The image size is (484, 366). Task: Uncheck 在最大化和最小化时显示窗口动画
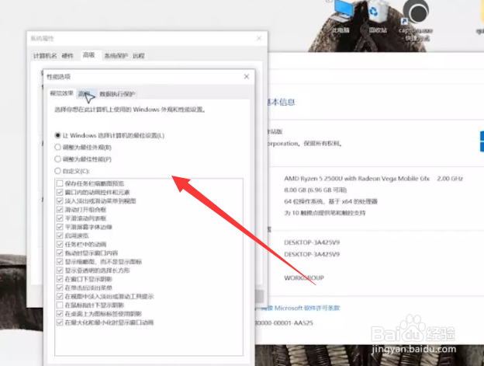click(x=60, y=322)
